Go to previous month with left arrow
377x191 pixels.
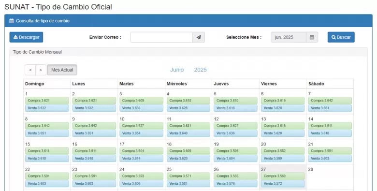pos(30,70)
